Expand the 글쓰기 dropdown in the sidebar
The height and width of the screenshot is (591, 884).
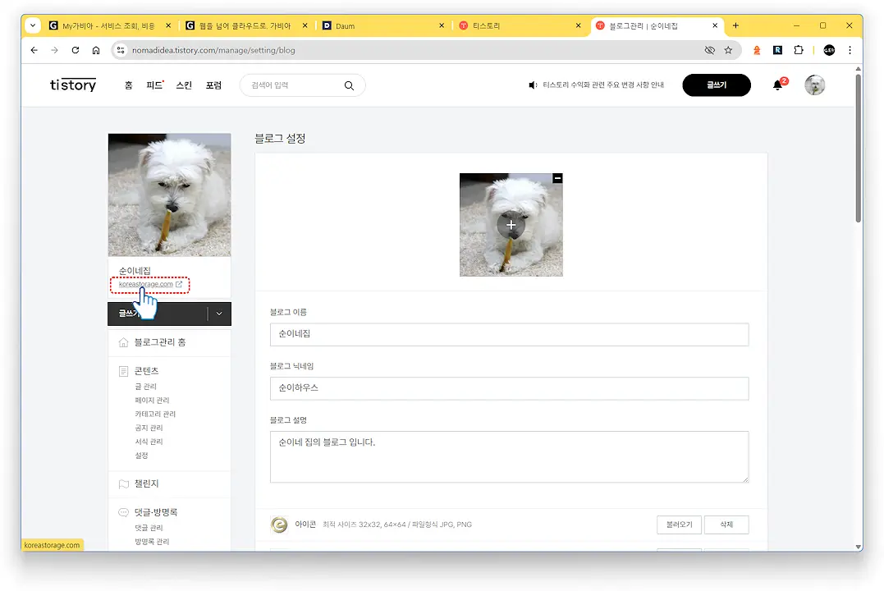click(x=218, y=314)
